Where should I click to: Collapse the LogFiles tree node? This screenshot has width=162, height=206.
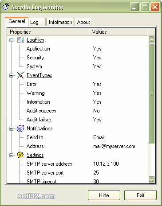[x=11, y=40]
